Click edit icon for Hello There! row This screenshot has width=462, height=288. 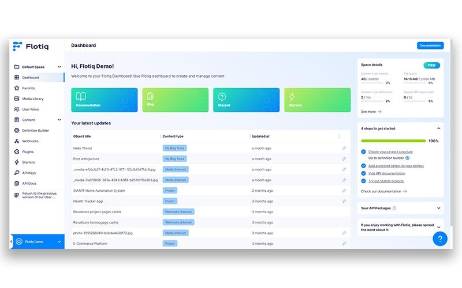point(344,149)
